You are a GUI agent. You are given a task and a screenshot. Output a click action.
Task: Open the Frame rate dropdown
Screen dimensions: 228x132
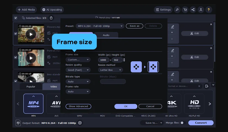(78, 92)
